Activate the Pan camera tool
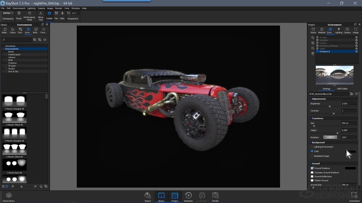 tap(56, 16)
